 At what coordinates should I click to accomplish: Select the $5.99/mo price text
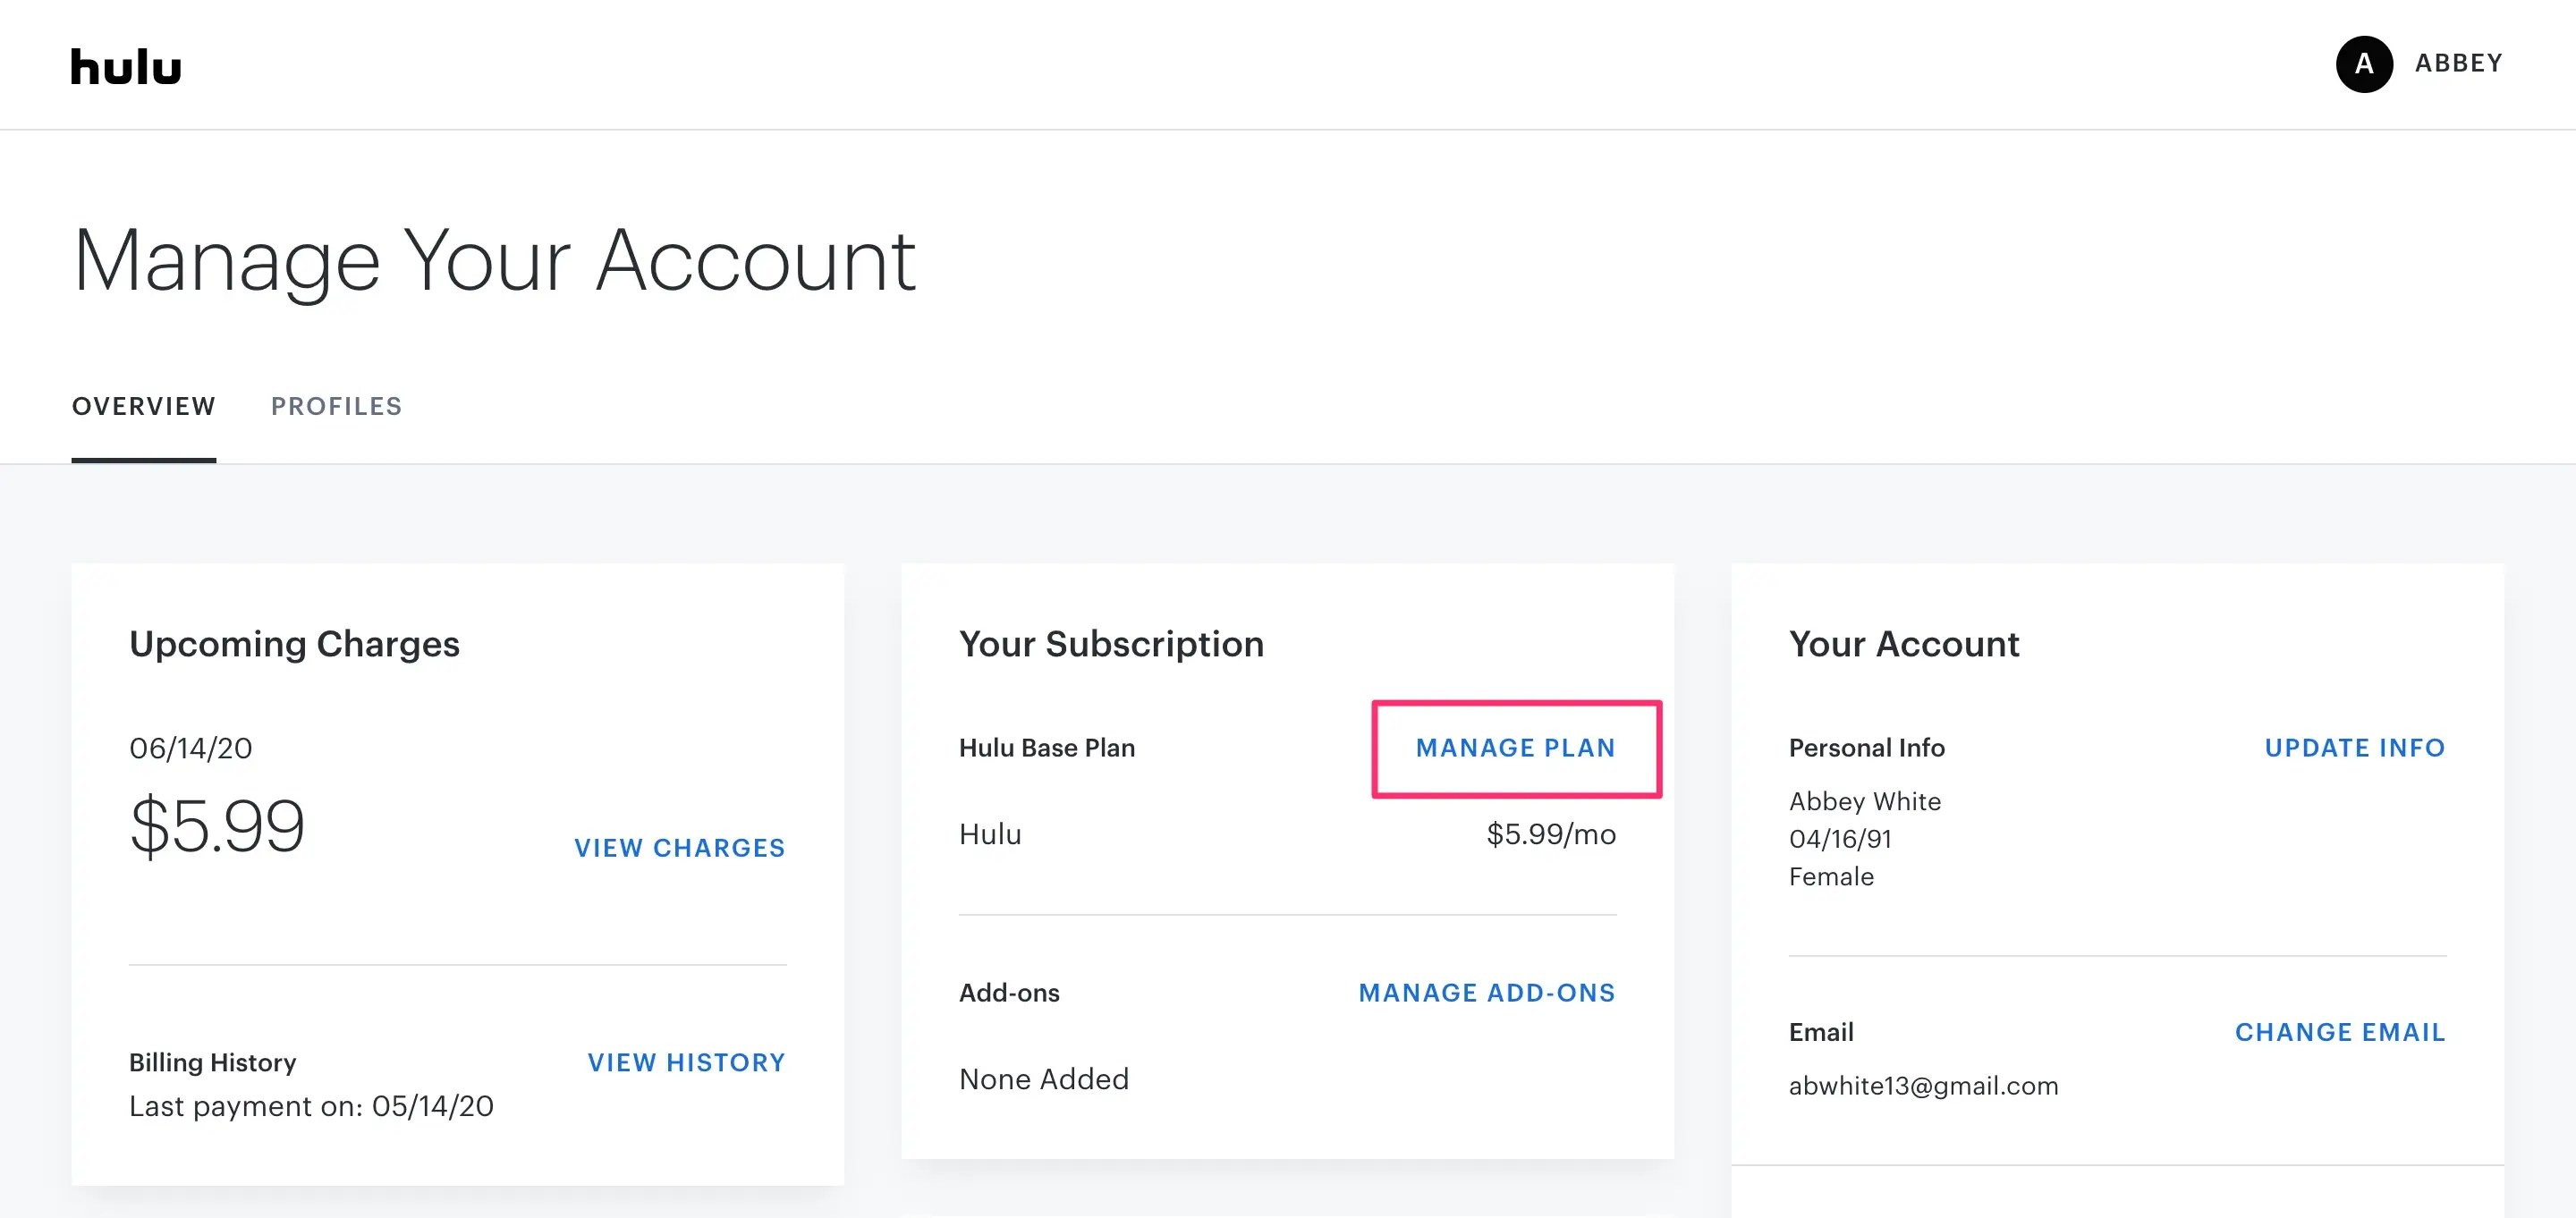tap(1551, 834)
